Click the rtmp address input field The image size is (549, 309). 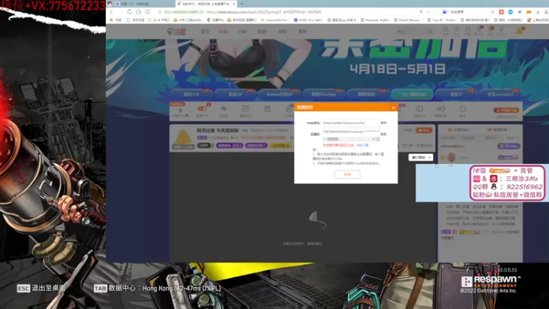(x=351, y=123)
